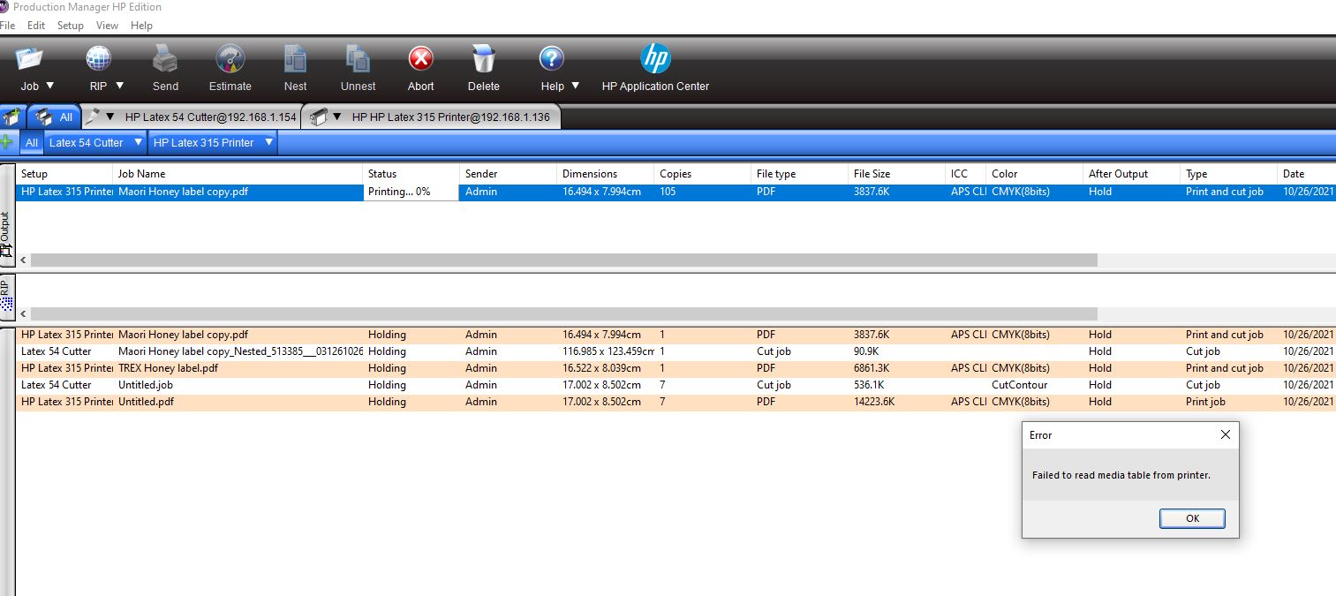This screenshot has height=596, width=1336.
Task: Open the File menu
Action: click(x=8, y=26)
